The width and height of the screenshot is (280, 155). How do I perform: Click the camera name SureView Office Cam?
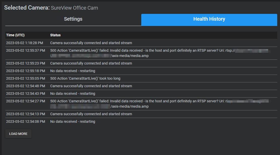pos(74,8)
